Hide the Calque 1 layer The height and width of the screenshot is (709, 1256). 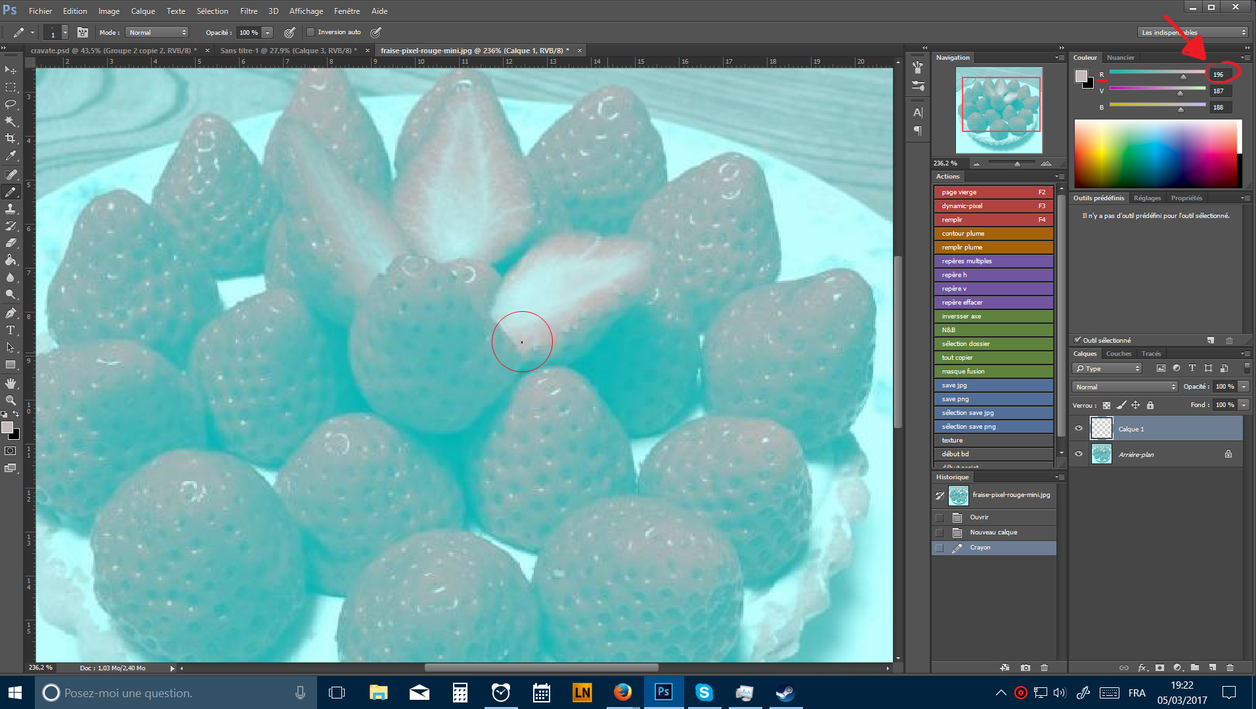coord(1079,429)
